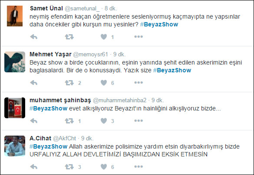Viewport: 254px width, 175px height.
Task: Retweet muhammet şahinbaş's tweet
Action: tap(69, 121)
